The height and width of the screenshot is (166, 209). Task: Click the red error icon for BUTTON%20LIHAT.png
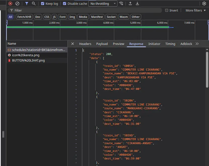pyautogui.click(x=9, y=61)
